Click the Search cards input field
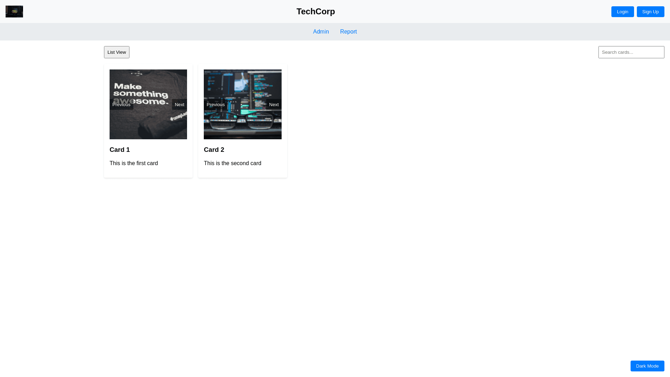Viewport: 670px width, 377px height. click(631, 52)
